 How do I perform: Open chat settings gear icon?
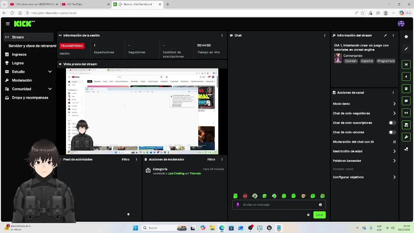pos(308,215)
